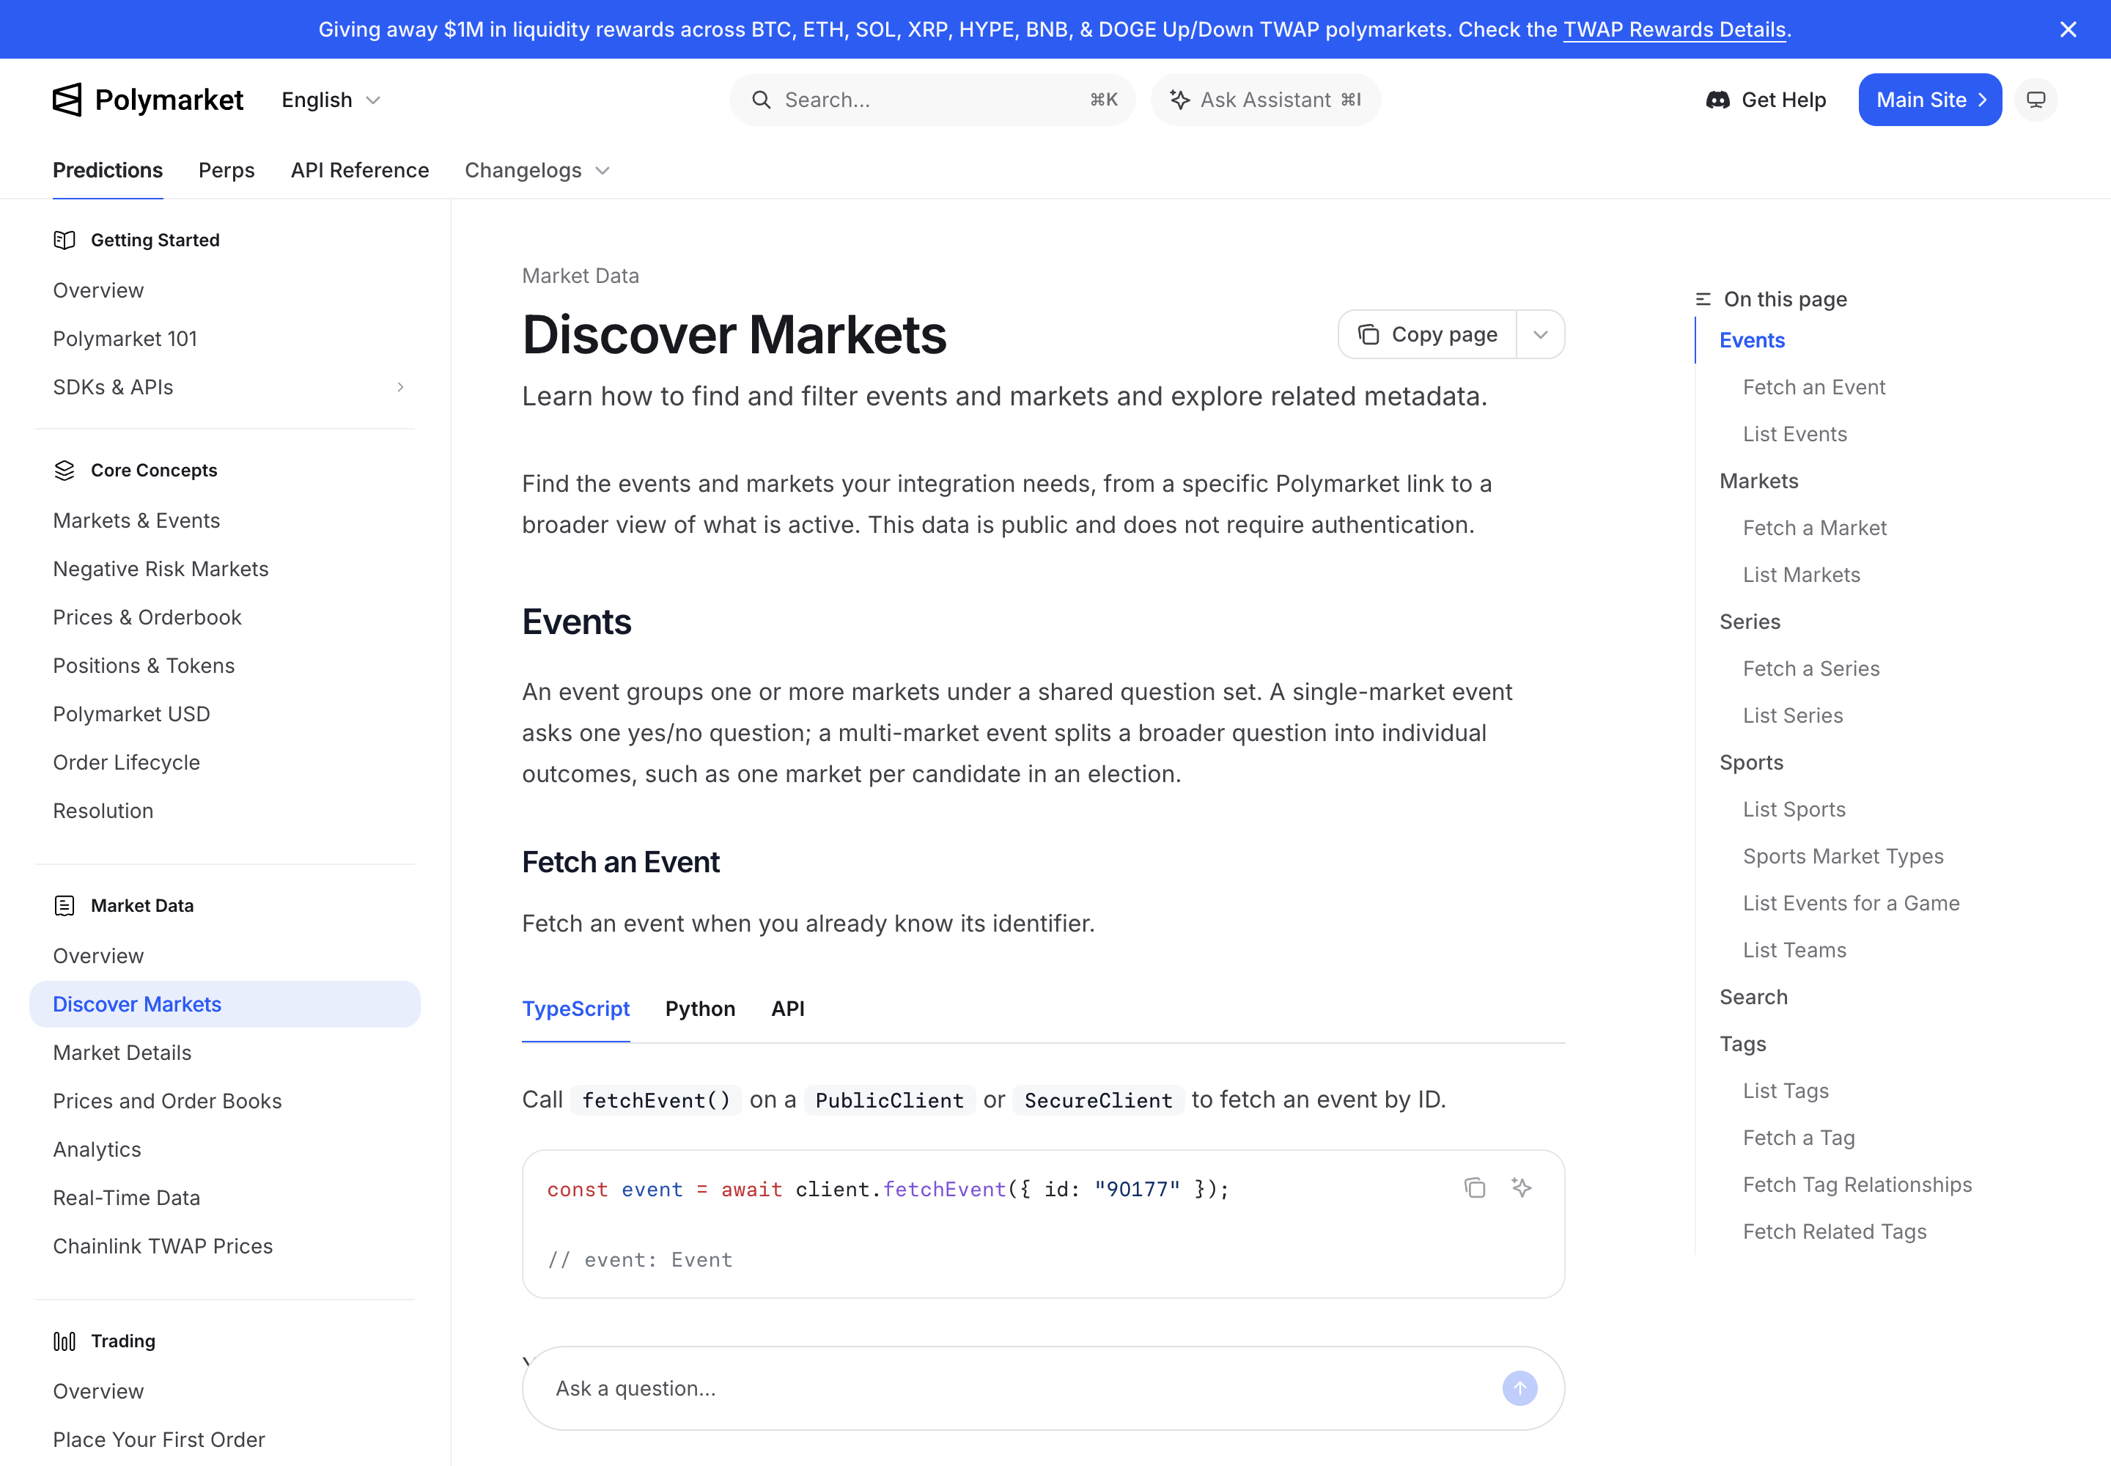The image size is (2111, 1466).
Task: Open Chainlink TWAP Prices page
Action: [163, 1247]
